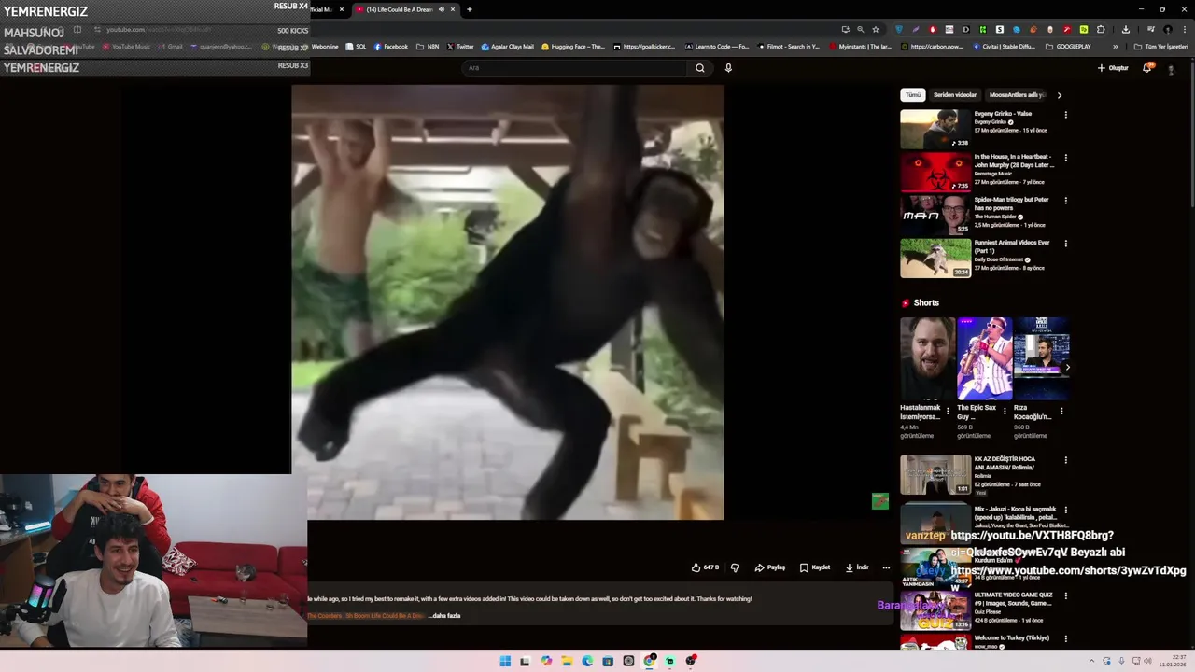Open the SQL bookmark folder
The height and width of the screenshot is (672, 1195).
pyautogui.click(x=356, y=47)
